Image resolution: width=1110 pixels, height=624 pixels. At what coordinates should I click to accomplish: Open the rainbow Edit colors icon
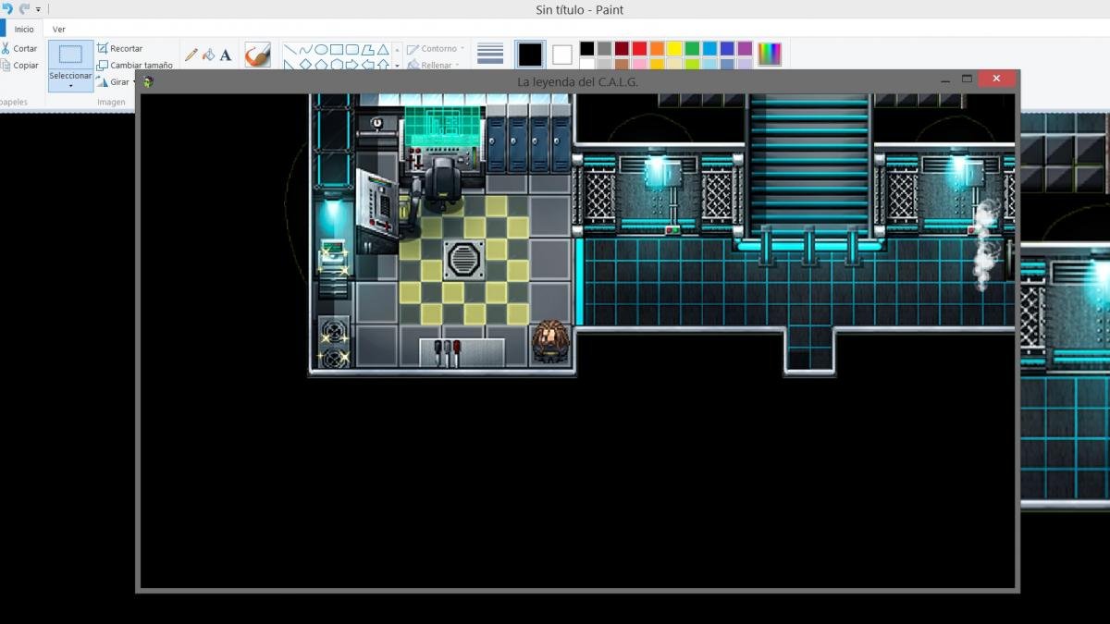pyautogui.click(x=770, y=55)
